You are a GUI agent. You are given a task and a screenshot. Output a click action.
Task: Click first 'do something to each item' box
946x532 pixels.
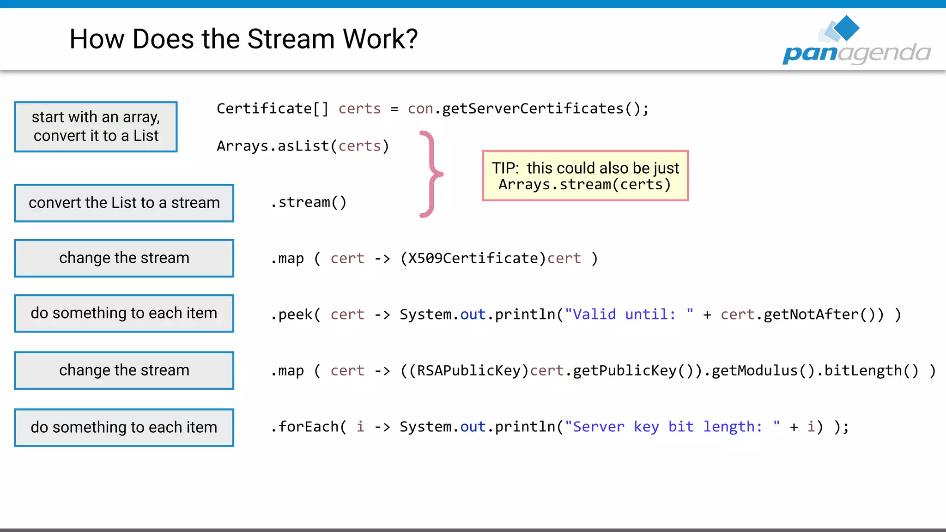pyautogui.click(x=124, y=313)
